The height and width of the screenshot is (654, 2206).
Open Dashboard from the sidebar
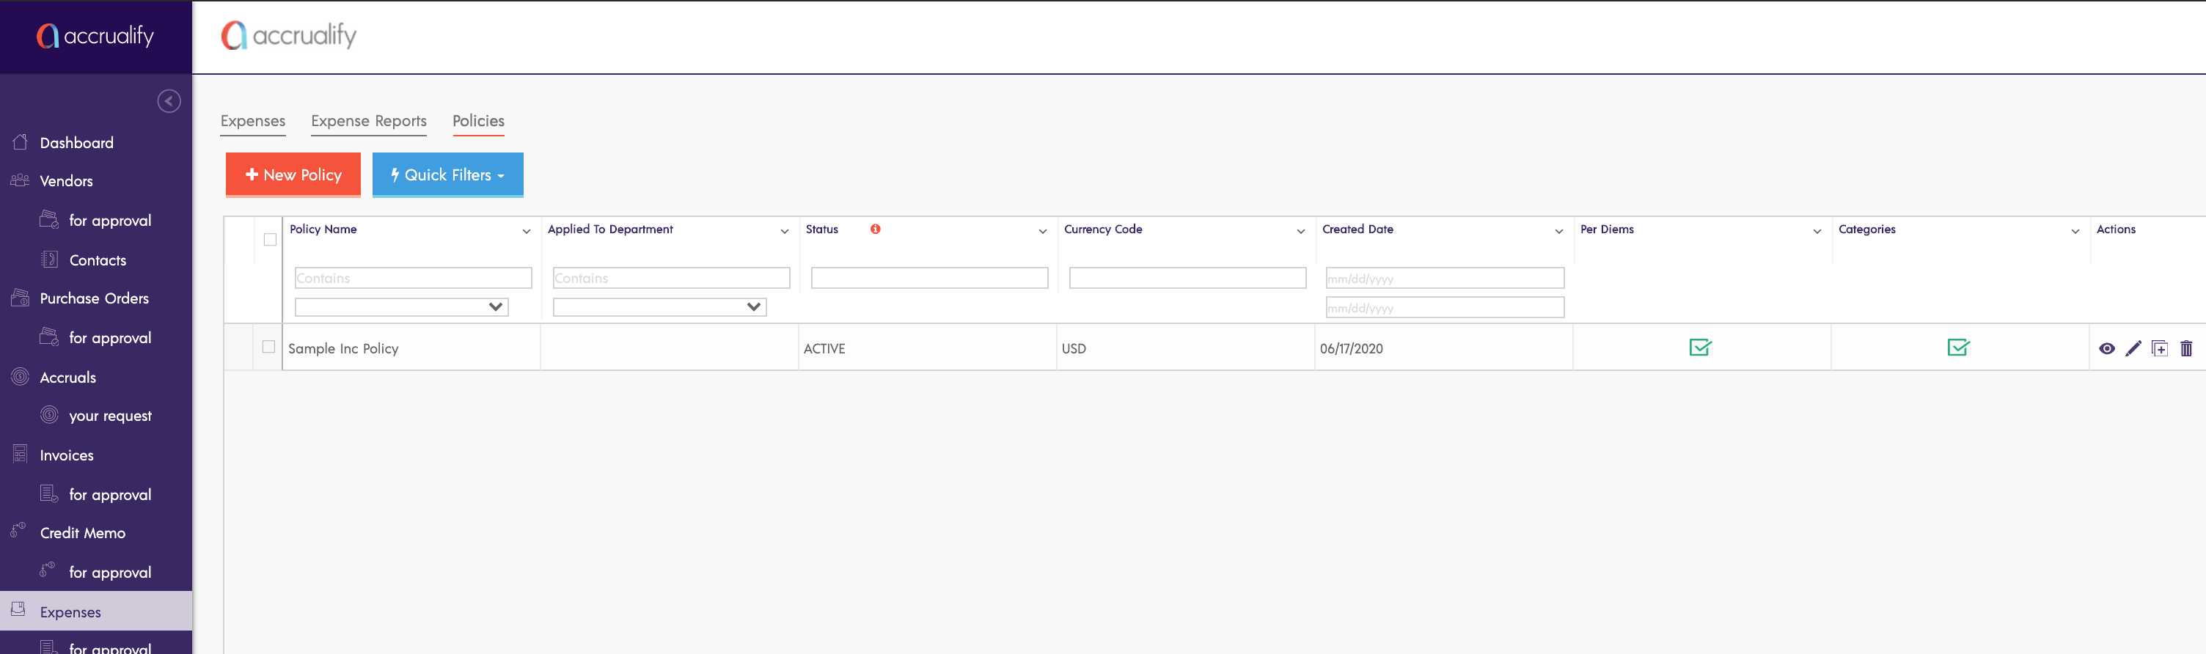click(76, 143)
